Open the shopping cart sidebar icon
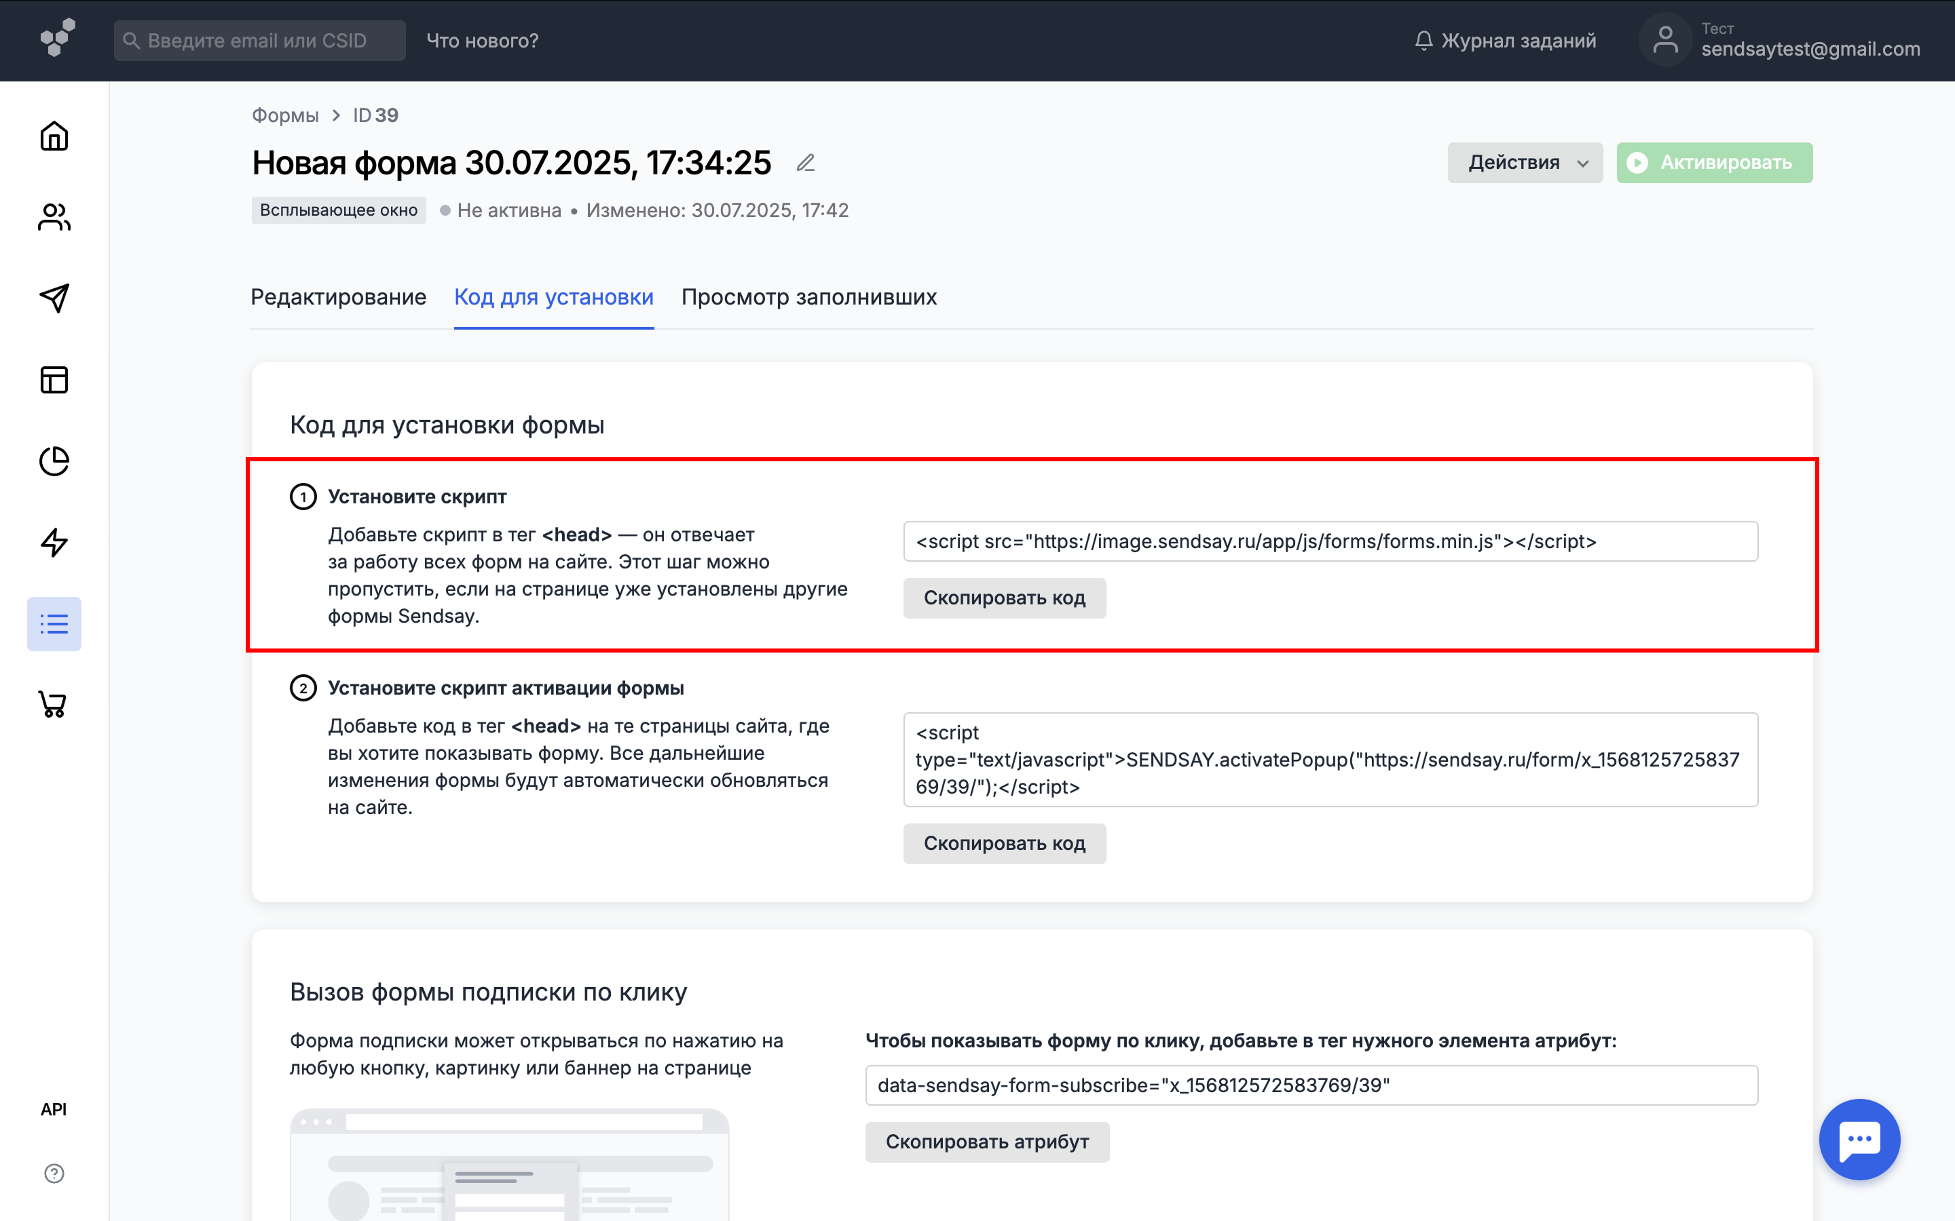The height and width of the screenshot is (1221, 1955). (x=54, y=704)
